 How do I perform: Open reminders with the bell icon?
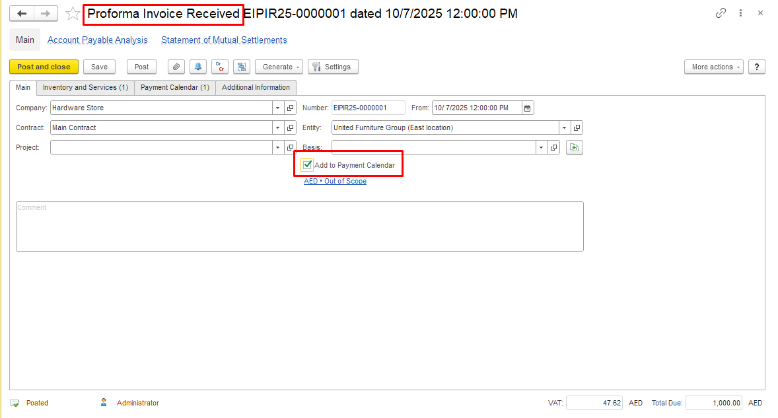[x=197, y=67]
